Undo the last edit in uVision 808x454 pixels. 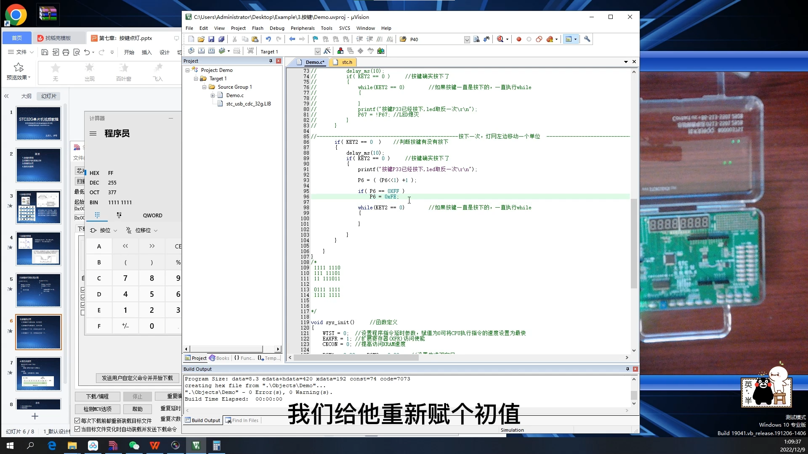pos(268,39)
